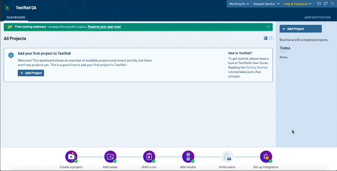The height and width of the screenshot is (171, 337).
Task: Open the RSS feed icon
Action: 332,4
